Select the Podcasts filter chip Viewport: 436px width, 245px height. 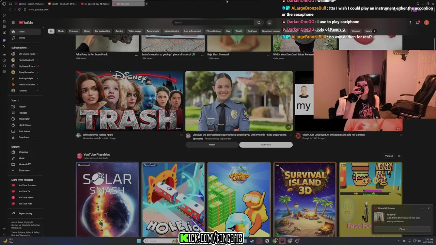click(74, 31)
